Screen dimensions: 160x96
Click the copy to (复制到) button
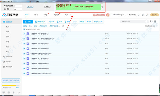(82, 22)
